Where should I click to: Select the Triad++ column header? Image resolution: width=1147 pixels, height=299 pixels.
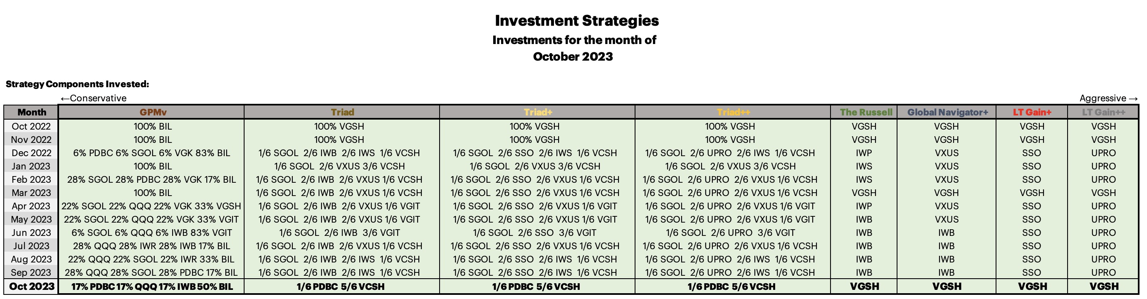[733, 112]
